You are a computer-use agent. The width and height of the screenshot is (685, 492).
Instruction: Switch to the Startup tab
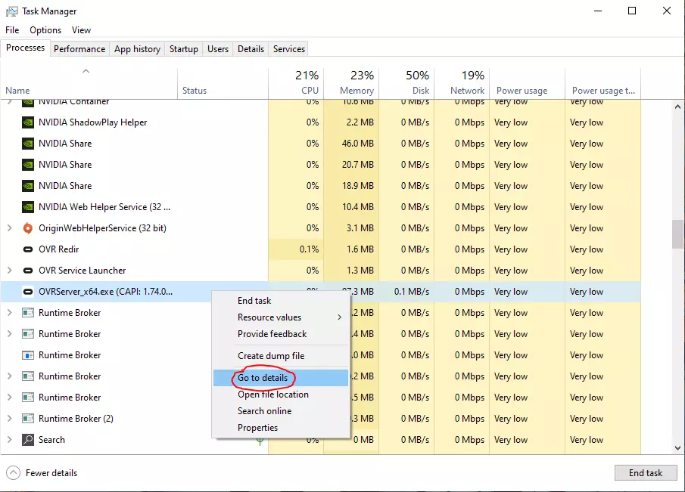(183, 49)
